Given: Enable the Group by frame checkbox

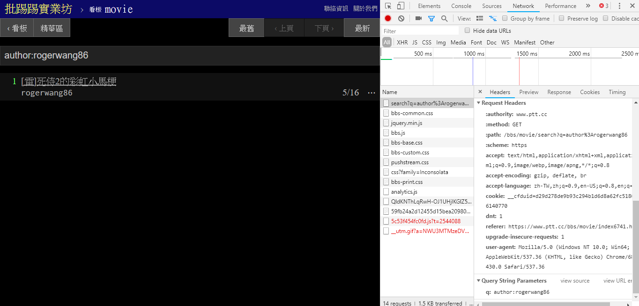Looking at the screenshot, I should coord(505,18).
